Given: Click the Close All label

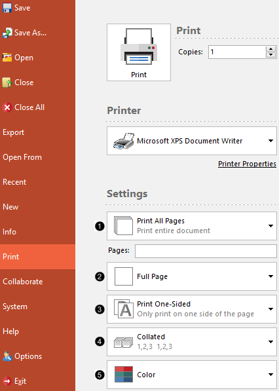Looking at the screenshot, I should click(29, 107).
